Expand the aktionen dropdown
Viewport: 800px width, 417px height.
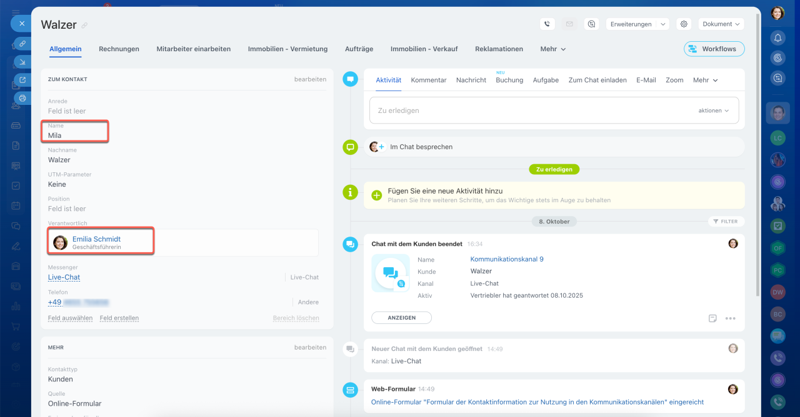[714, 110]
